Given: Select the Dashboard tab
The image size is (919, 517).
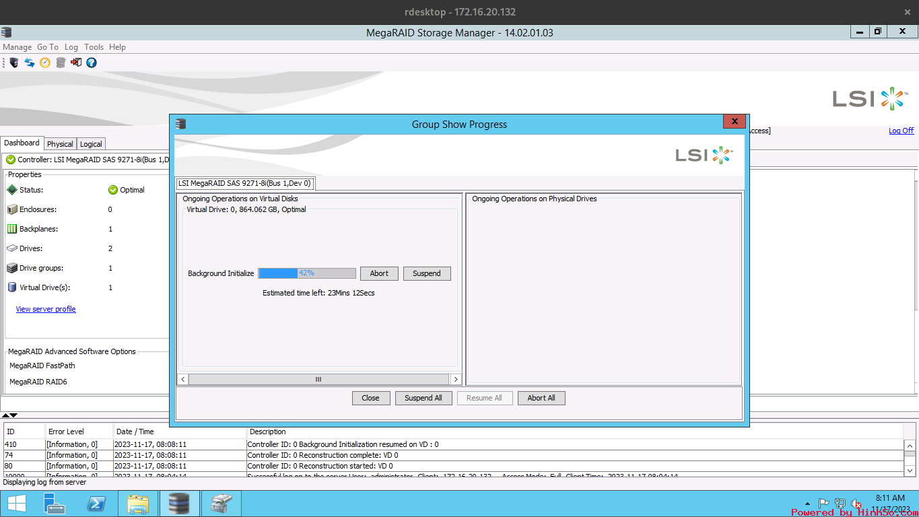Looking at the screenshot, I should 22,143.
